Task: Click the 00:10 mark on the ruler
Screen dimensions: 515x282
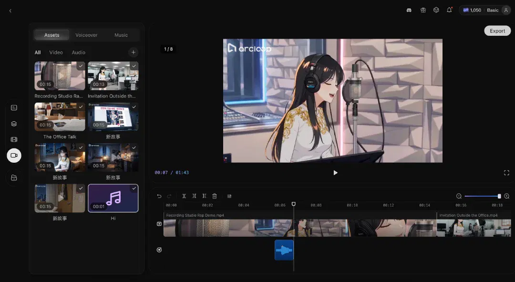Action: (x=352, y=205)
